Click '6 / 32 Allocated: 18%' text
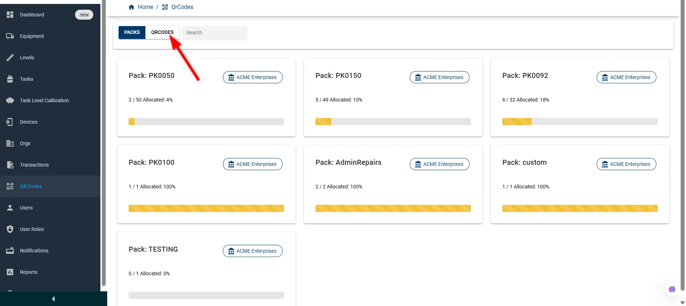Image resolution: width=686 pixels, height=306 pixels. pyautogui.click(x=526, y=100)
